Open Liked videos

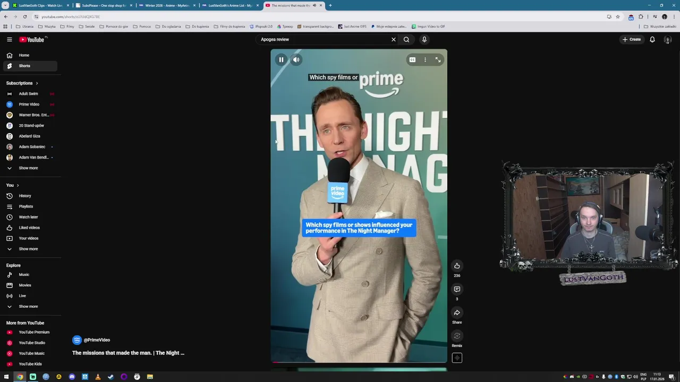30,228
